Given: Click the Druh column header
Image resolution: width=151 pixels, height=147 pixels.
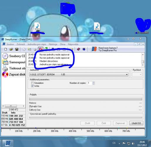Looking at the screenshot, I should [5, 113].
